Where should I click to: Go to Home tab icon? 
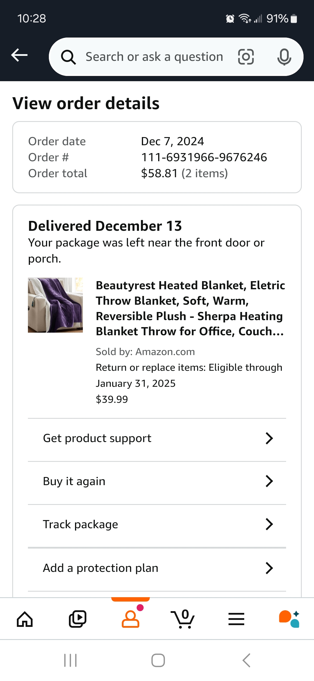(25, 619)
